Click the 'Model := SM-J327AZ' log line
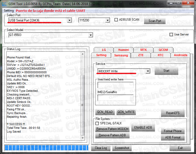The width and height of the screenshot is (196, 154). pyautogui.click(x=20, y=61)
